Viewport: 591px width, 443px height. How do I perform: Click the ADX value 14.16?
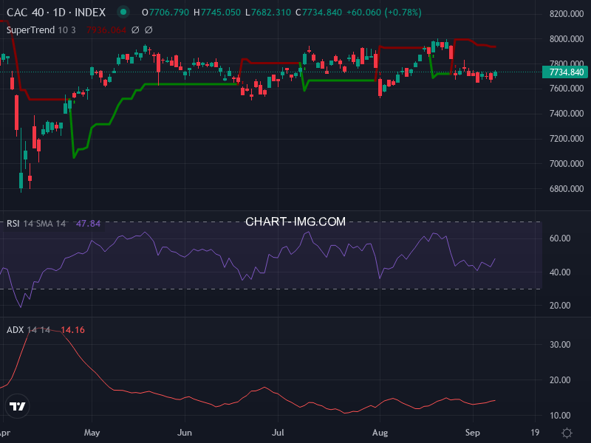point(72,330)
